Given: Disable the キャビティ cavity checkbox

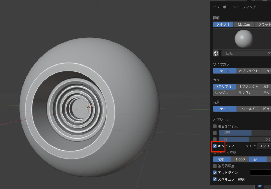Looking at the screenshot, I should [215, 146].
